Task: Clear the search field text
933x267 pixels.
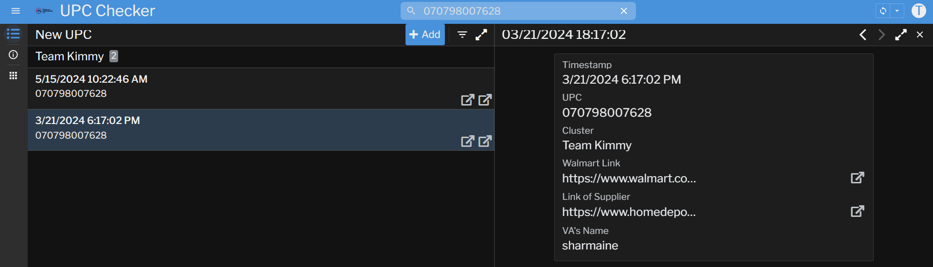Action: pyautogui.click(x=624, y=11)
